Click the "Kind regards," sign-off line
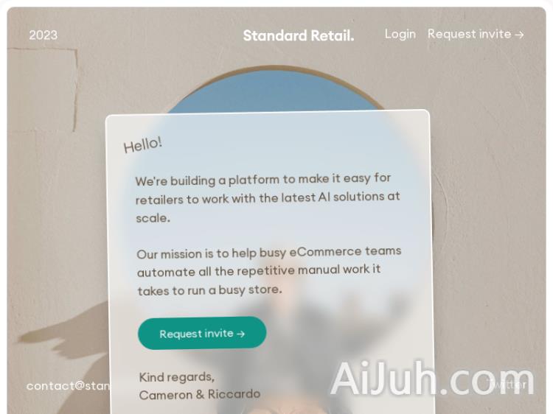 click(x=177, y=377)
